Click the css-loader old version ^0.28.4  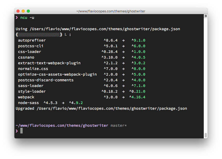(x=110, y=52)
